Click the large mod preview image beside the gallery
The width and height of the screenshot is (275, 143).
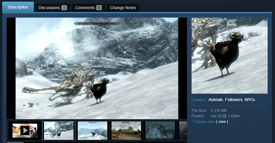tap(229, 55)
